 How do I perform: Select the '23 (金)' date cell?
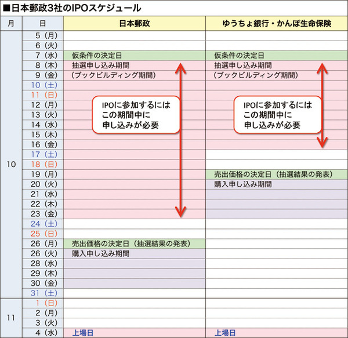click(42, 214)
